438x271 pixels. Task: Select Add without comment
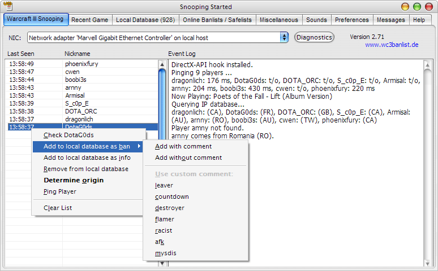point(196,158)
